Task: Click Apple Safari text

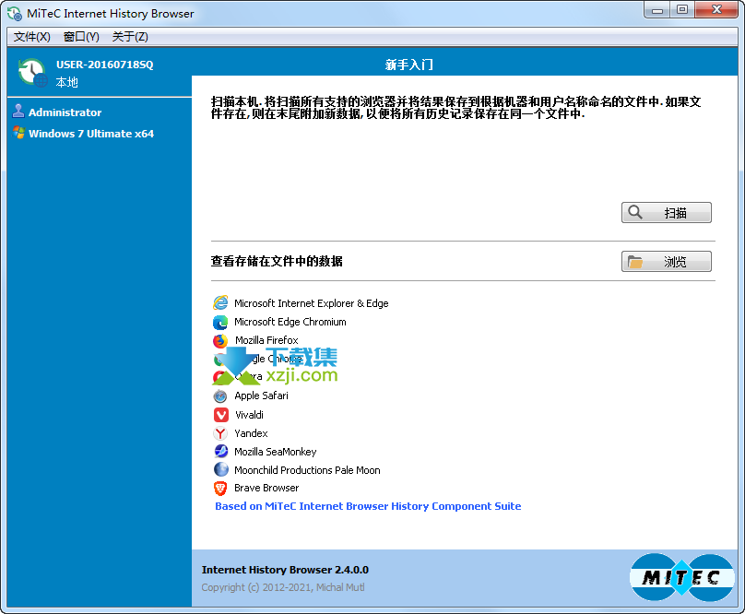Action: (x=261, y=396)
